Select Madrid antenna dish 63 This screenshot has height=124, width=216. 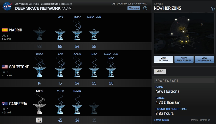(39, 34)
